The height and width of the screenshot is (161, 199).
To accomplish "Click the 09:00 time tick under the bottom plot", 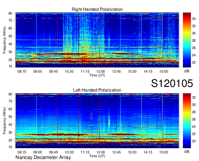I will click(37, 152).
